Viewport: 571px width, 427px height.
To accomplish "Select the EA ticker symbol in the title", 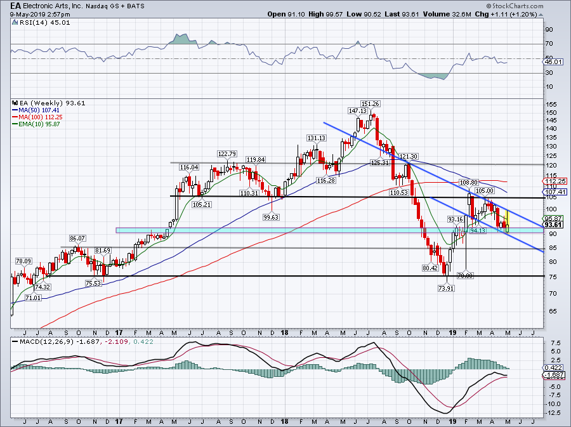I will pyautogui.click(x=15, y=6).
